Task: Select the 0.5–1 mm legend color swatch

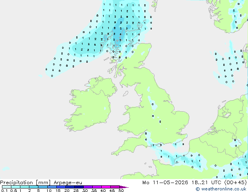Action: (16, 187)
